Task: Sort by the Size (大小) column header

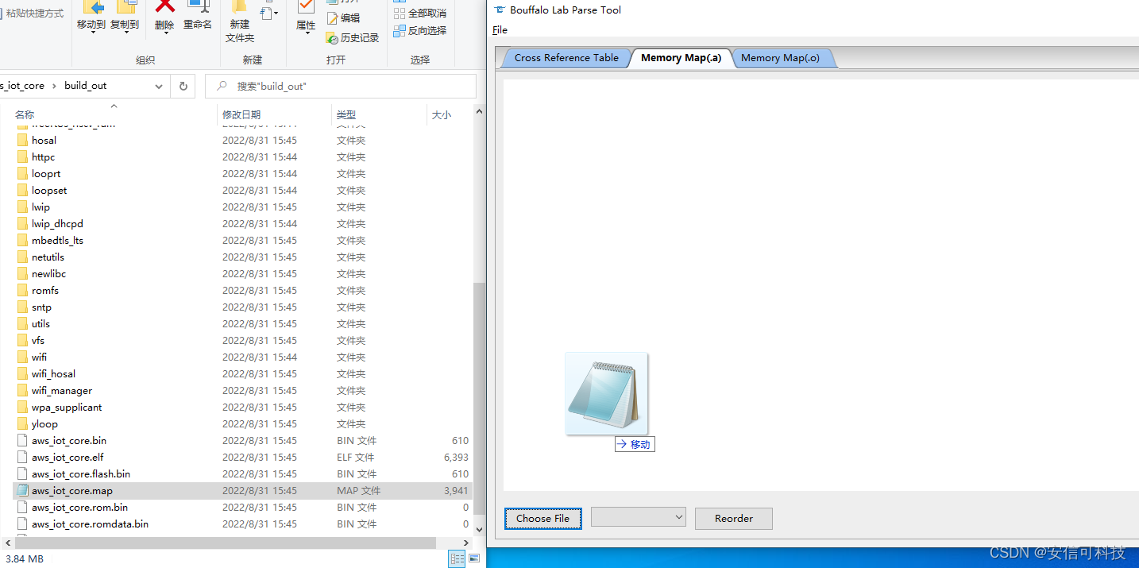Action: point(441,115)
